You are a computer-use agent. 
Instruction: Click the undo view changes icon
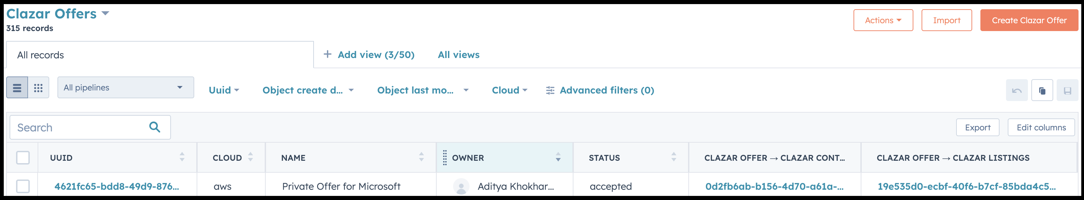tap(1017, 90)
